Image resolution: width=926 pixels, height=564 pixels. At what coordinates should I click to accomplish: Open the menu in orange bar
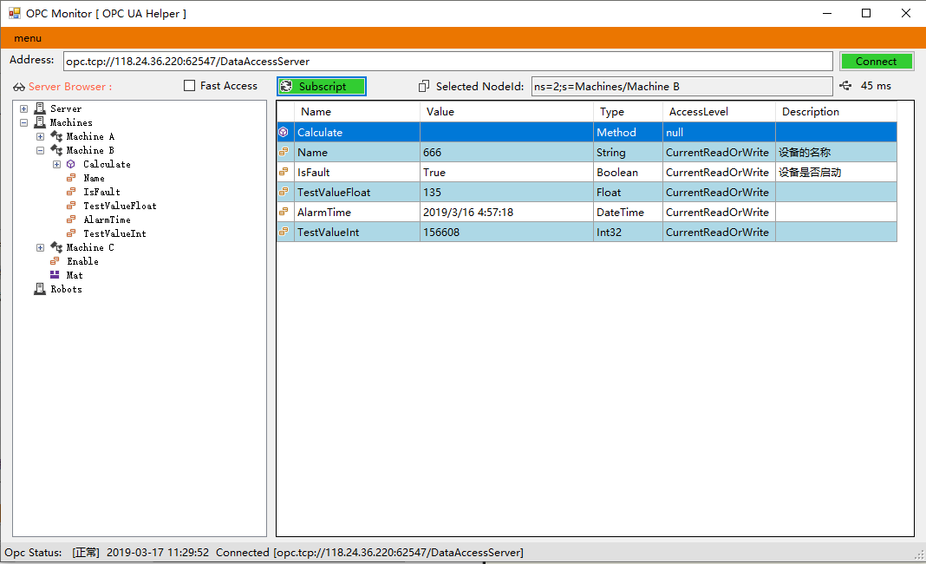[28, 38]
